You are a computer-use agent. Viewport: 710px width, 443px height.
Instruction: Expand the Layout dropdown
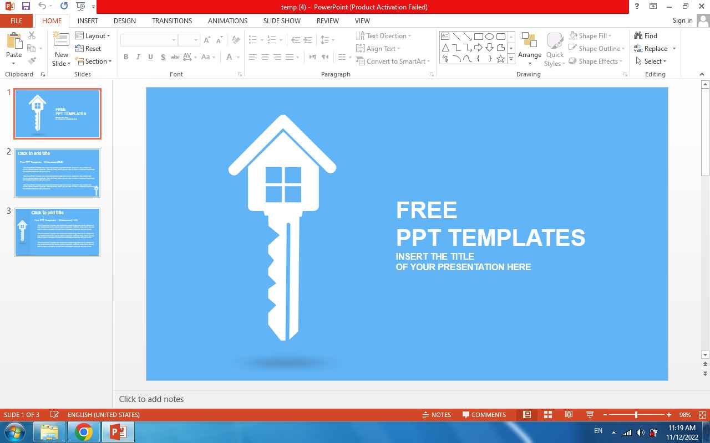(x=93, y=35)
